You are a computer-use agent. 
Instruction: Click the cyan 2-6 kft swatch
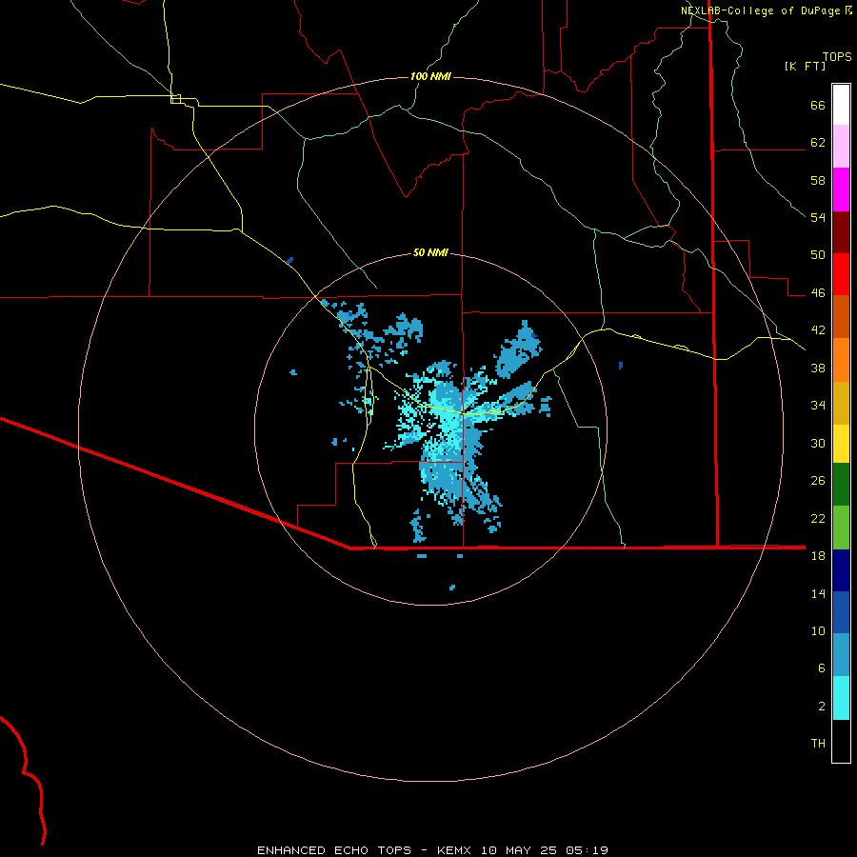click(841, 698)
